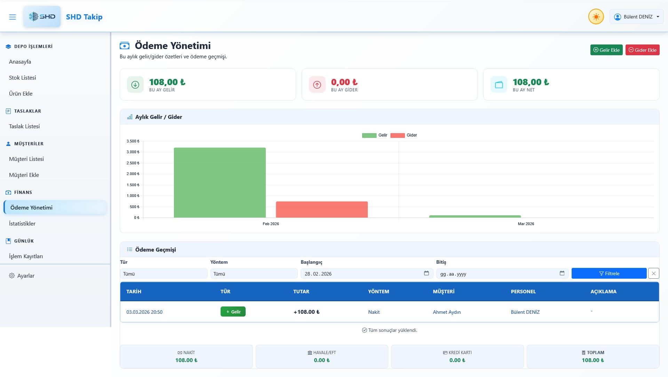Toggle Gider series in chart legend
This screenshot has width=668, height=377.
pos(404,135)
